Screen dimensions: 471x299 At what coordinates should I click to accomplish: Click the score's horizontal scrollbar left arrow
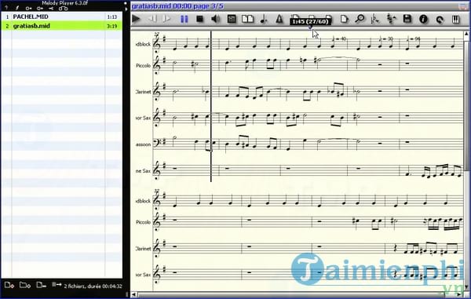[134, 295]
